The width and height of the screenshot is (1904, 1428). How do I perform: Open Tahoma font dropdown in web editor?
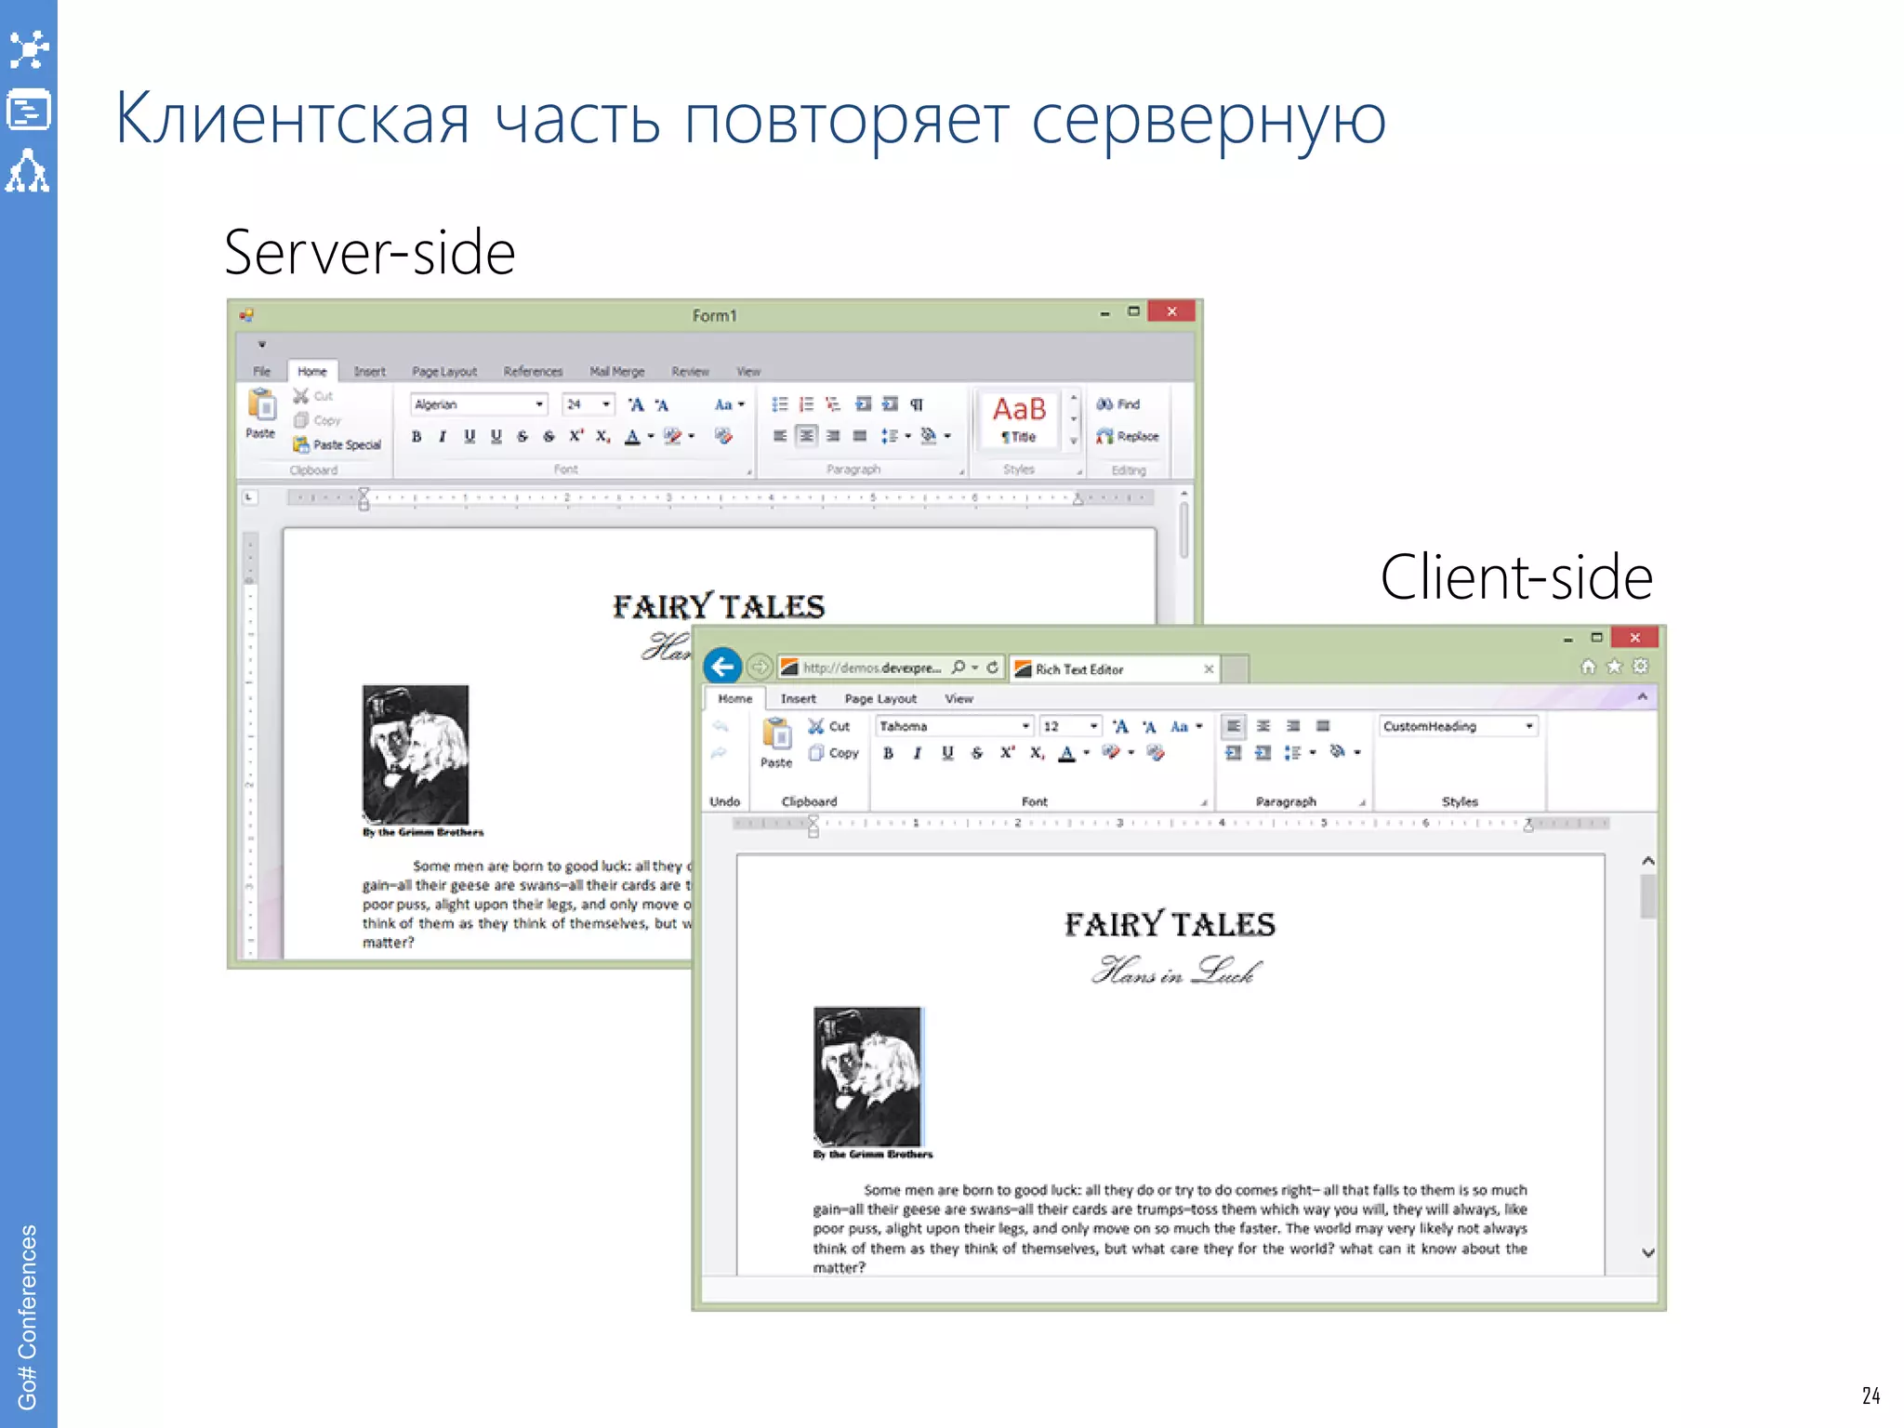(1025, 726)
